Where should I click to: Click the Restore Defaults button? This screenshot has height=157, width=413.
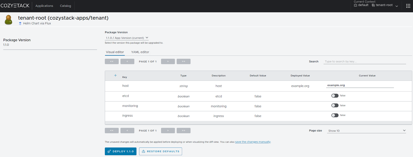pyautogui.click(x=161, y=151)
